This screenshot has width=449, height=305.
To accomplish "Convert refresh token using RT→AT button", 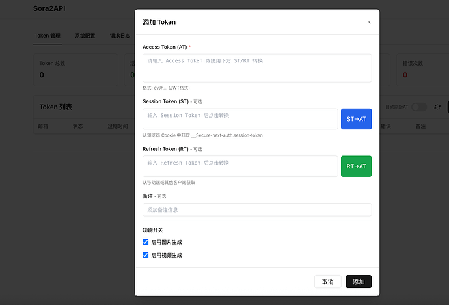I will point(356,166).
